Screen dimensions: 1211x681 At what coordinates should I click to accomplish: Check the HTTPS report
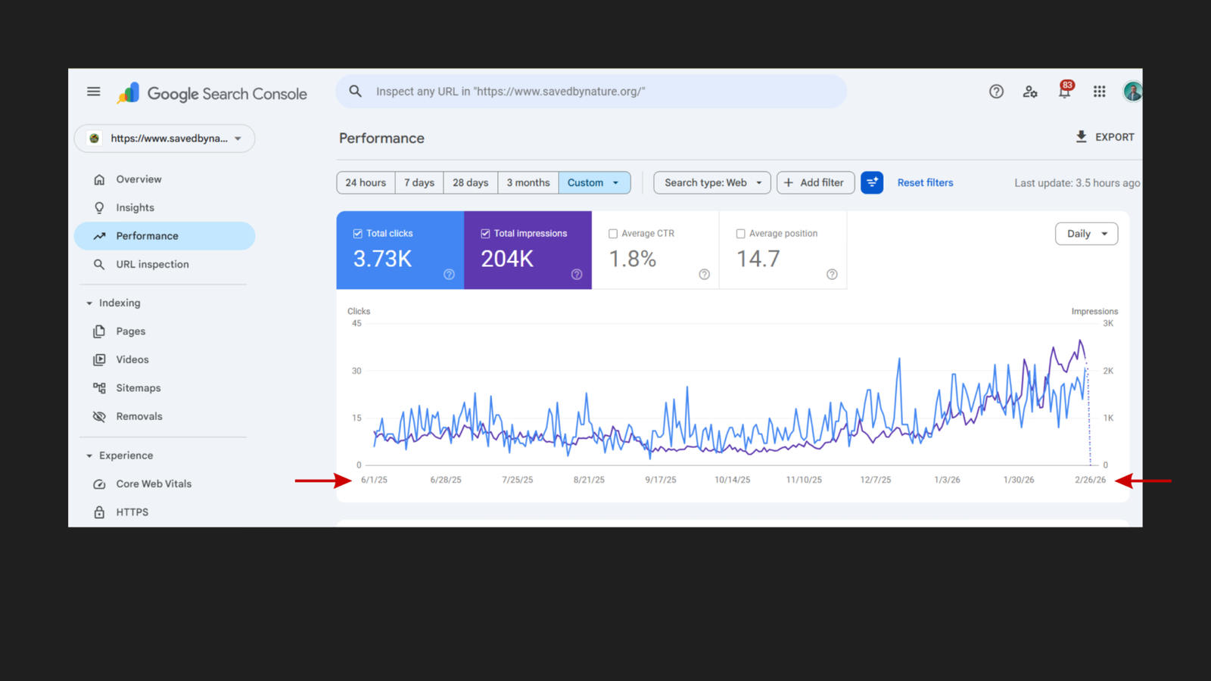[x=132, y=512]
